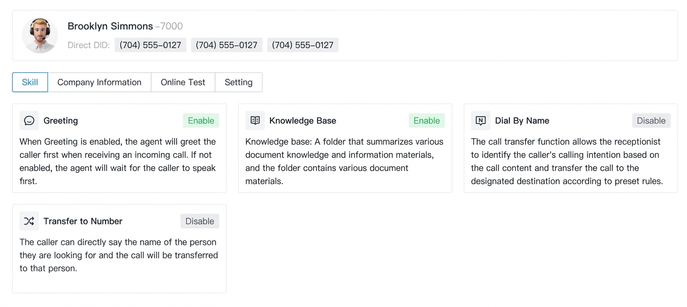
Task: Toggle the Transfer to Number Disable badge
Action: pos(199,221)
